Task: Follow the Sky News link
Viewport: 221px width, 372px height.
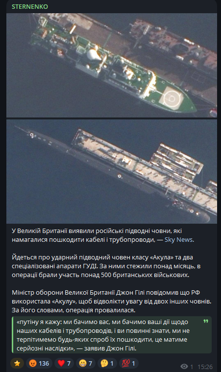Action: pos(179,240)
